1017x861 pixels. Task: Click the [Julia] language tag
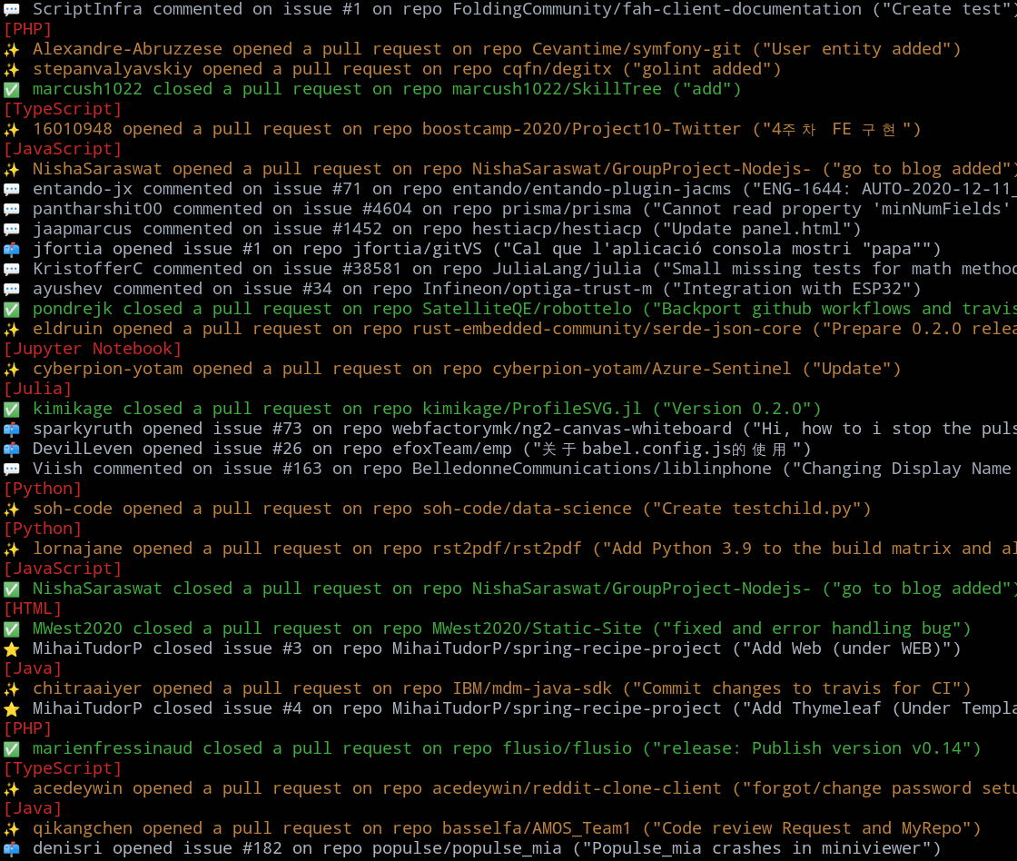click(x=37, y=390)
